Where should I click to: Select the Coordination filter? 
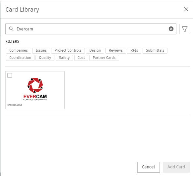coord(20,58)
